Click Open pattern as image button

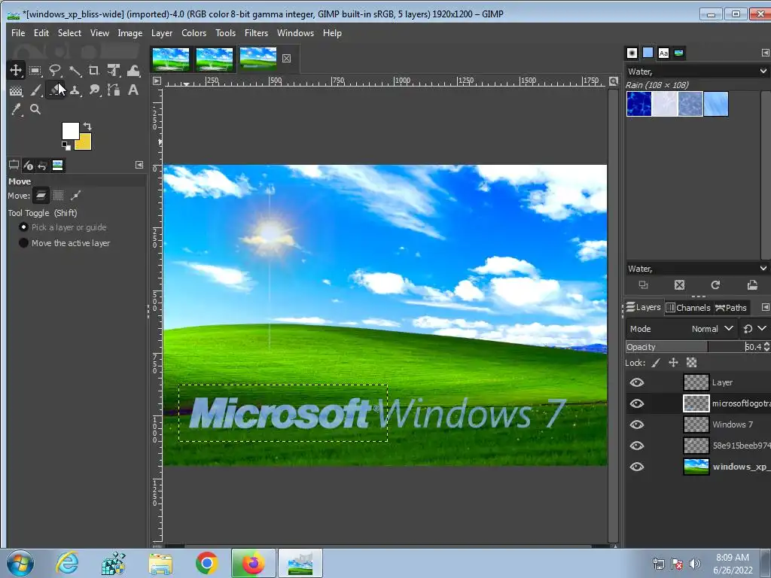pos(752,285)
